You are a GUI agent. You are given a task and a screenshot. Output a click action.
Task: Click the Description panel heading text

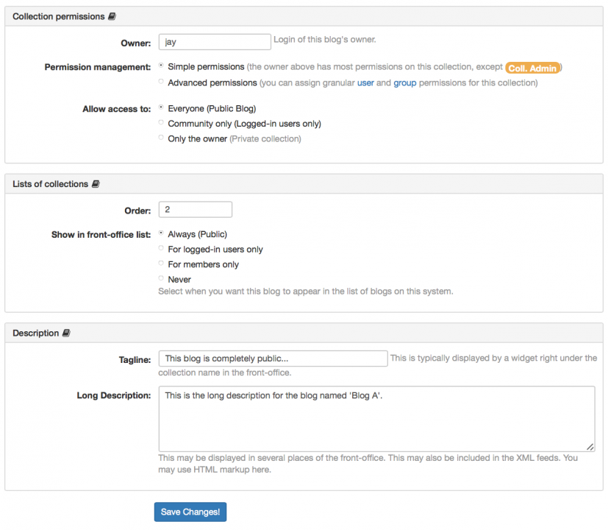[x=36, y=333]
